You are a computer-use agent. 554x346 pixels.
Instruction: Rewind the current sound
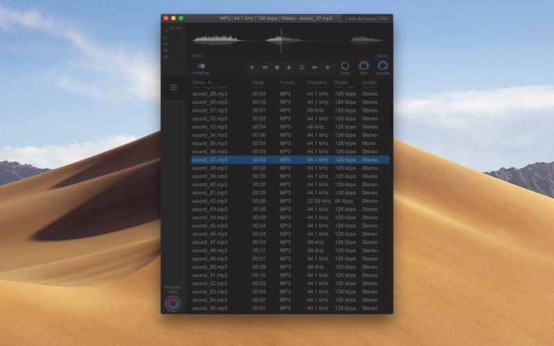point(265,67)
